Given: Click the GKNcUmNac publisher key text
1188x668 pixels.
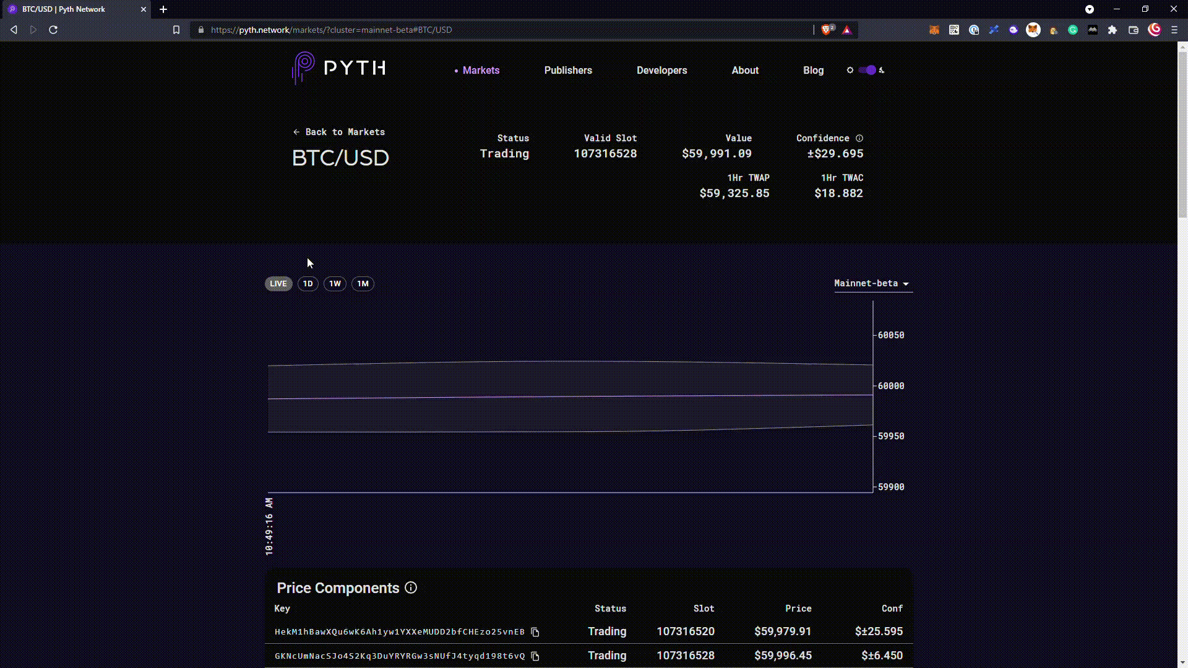Looking at the screenshot, I should pyautogui.click(x=400, y=656).
